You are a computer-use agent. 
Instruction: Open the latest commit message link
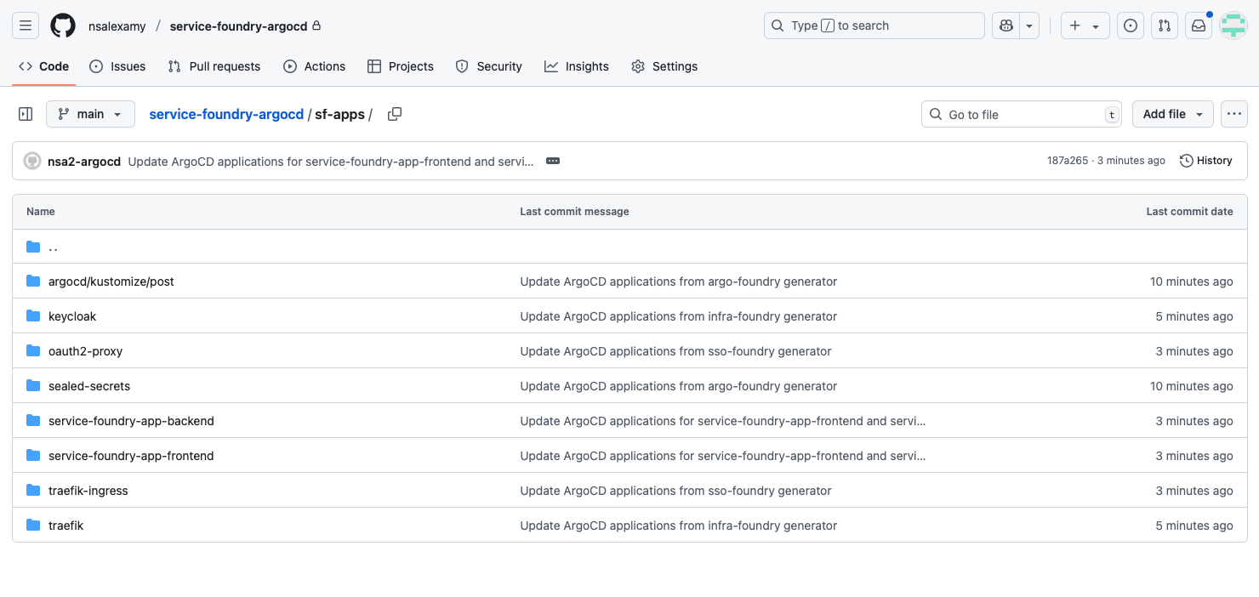point(331,161)
